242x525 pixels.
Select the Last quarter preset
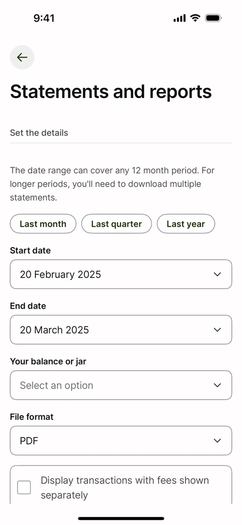[x=116, y=224]
